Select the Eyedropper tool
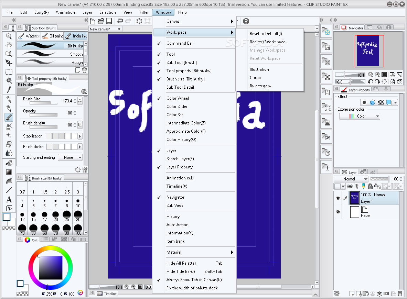 [9, 90]
